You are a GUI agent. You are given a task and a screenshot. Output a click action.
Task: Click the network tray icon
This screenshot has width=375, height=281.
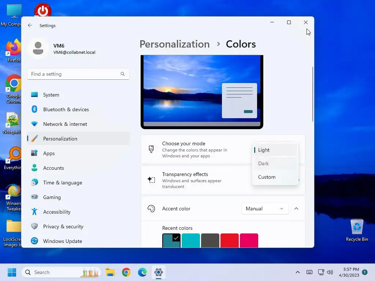(321, 272)
